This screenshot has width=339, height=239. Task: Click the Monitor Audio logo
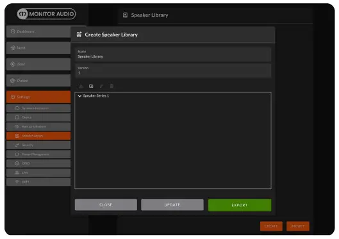[46, 14]
